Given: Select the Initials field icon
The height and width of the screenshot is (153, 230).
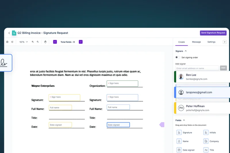Looking at the screenshot, I should click(206, 133).
